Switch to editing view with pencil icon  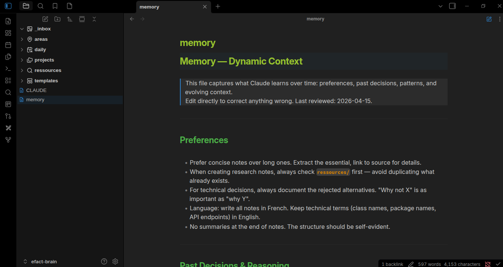(x=489, y=19)
